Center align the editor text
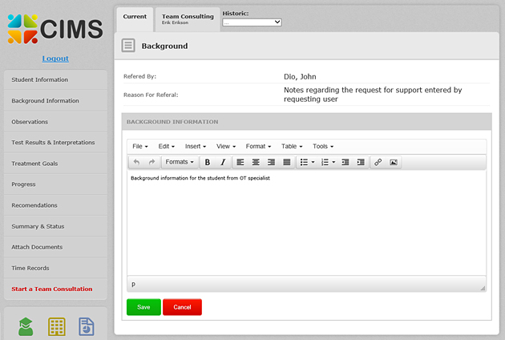The image size is (505, 340). click(x=256, y=162)
